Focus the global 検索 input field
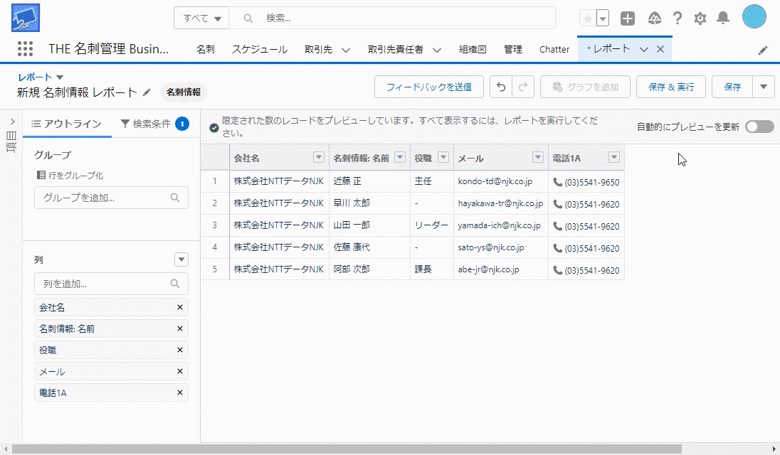780x455 pixels. click(x=393, y=18)
